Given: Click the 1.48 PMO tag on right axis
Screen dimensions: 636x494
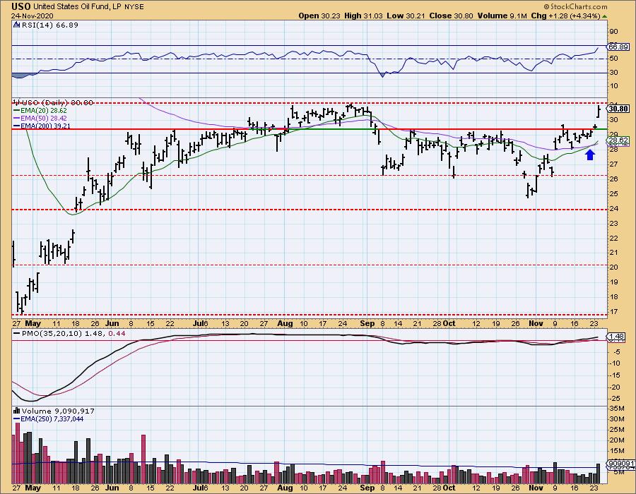Looking at the screenshot, I should pyautogui.click(x=617, y=337).
